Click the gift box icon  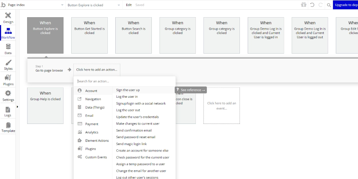coord(304,5)
